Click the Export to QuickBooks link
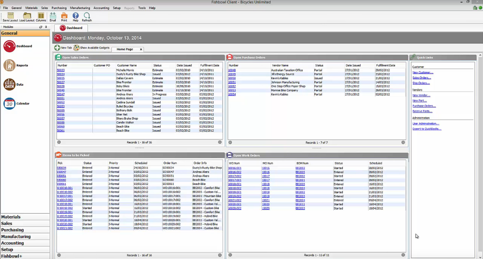This screenshot has width=483, height=259. point(427,129)
